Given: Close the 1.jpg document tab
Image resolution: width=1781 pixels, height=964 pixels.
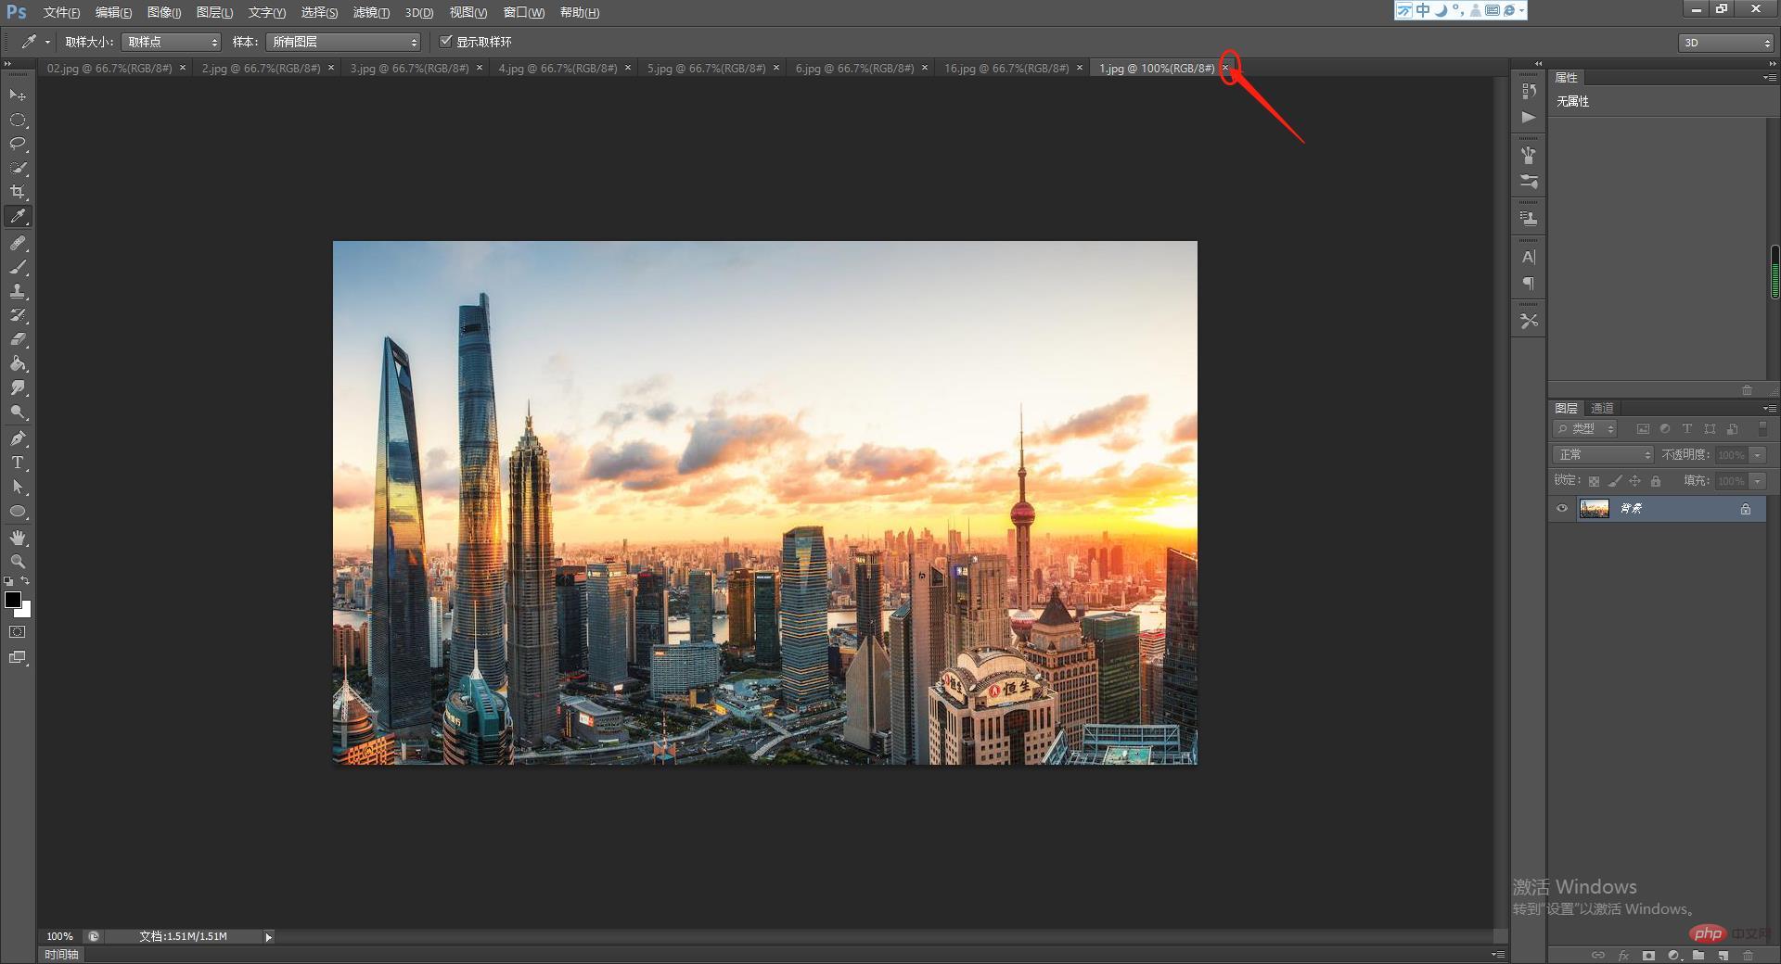Looking at the screenshot, I should pos(1225,68).
